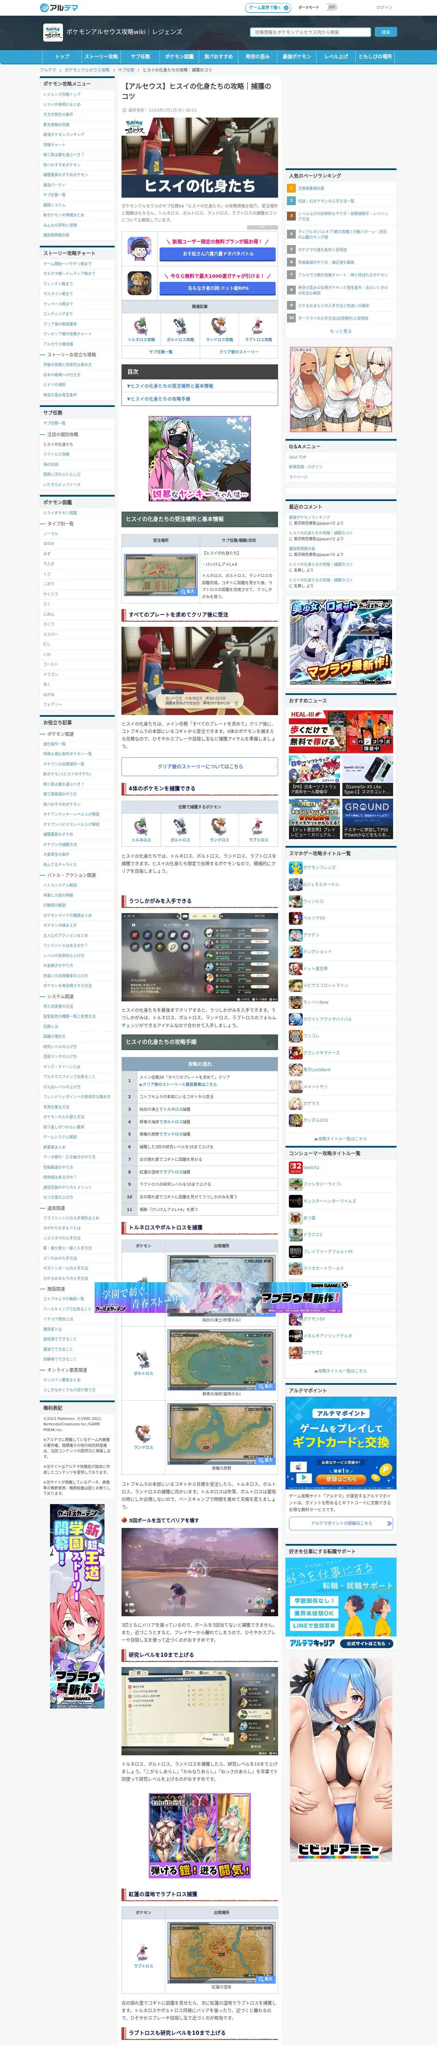This screenshot has height=2045, width=437.
Task: Open the ゲーム業界で働く dropdown
Action: click(268, 7)
